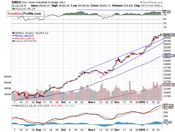Click the 26252.12 last price tag on axis

(x=168, y=35)
